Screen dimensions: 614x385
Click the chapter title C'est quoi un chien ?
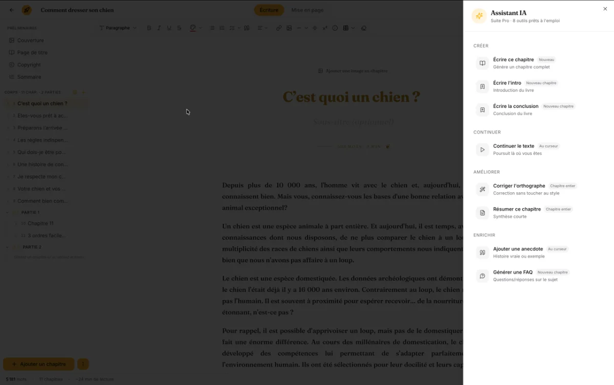click(352, 97)
